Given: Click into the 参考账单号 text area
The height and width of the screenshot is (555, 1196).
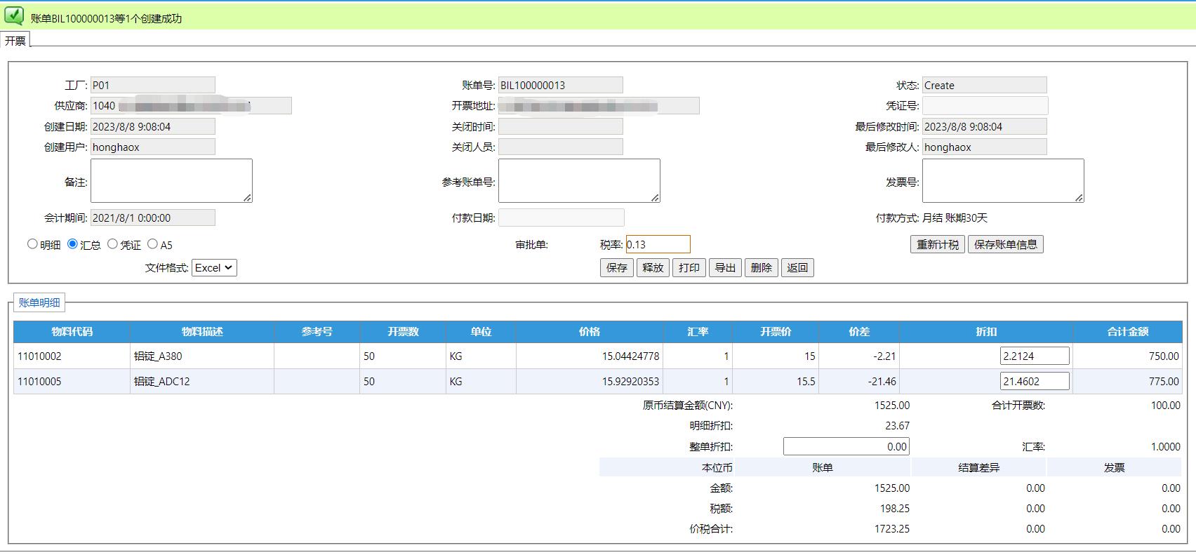Looking at the screenshot, I should (579, 181).
